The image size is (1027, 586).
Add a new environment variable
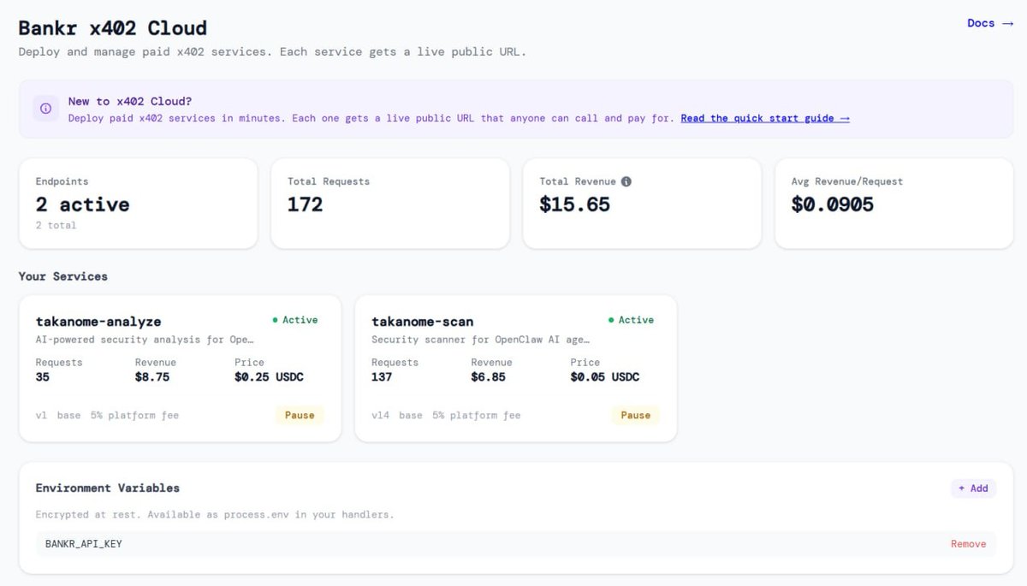coord(973,488)
